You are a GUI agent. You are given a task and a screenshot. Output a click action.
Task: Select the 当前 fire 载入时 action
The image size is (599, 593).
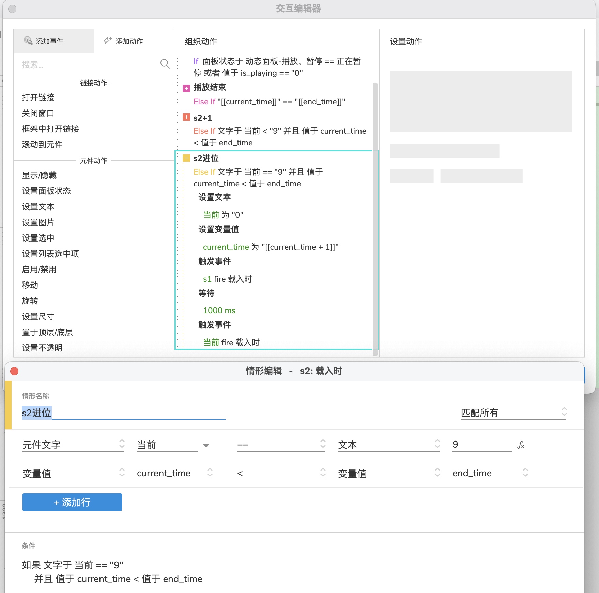pyautogui.click(x=231, y=343)
